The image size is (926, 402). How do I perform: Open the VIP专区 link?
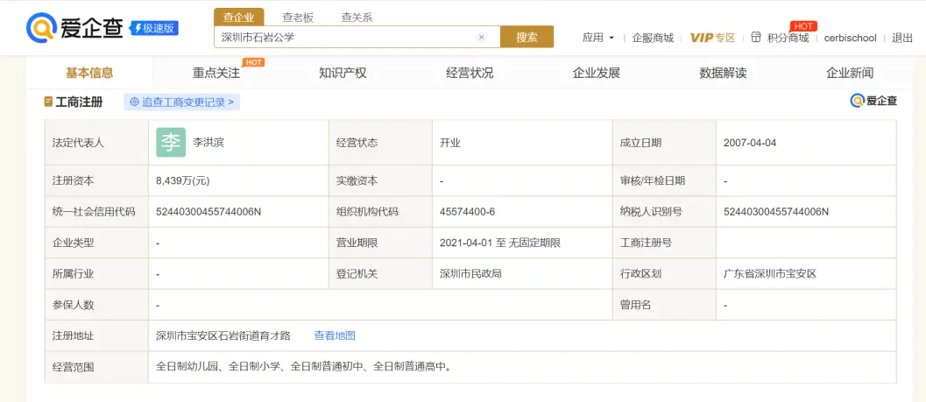(712, 38)
